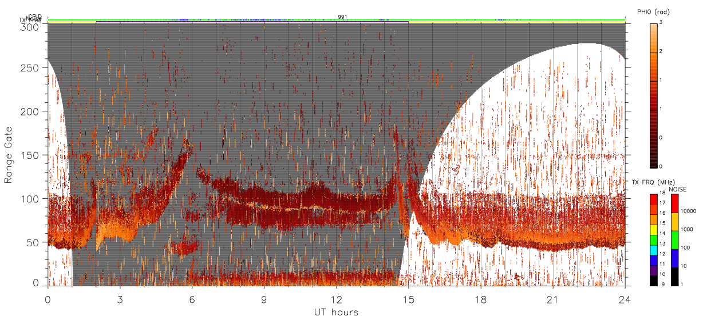
Task: Click the '9' tick label on UT hours axis
Action: tap(264, 299)
